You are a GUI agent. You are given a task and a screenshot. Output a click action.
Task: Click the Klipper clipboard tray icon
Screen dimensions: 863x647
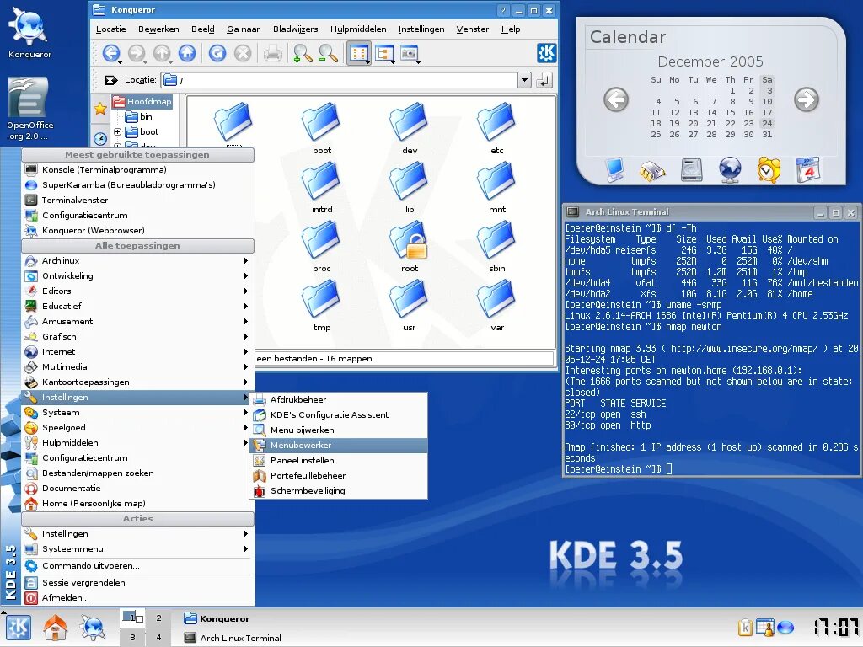[x=745, y=627]
